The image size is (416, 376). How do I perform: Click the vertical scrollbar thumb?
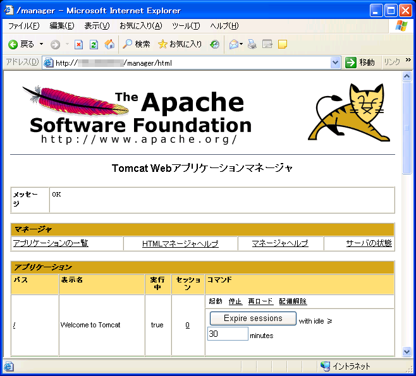point(407,128)
